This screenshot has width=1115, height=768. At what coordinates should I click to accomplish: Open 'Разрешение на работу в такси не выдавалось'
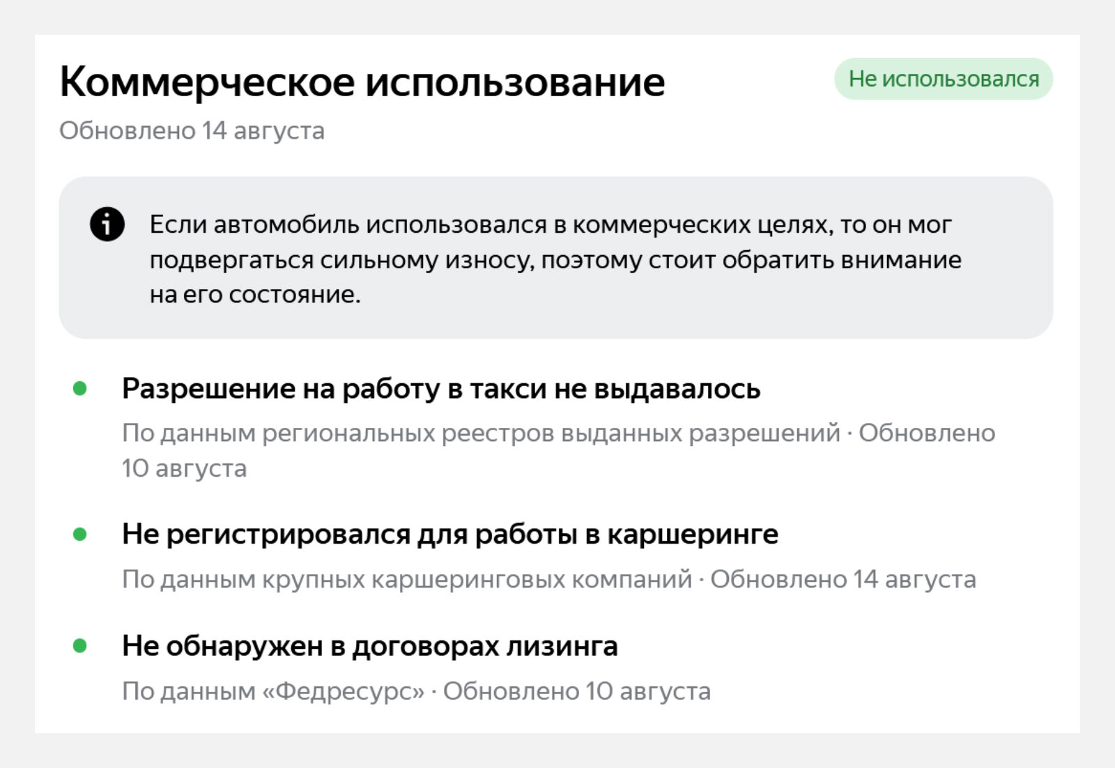tap(441, 388)
